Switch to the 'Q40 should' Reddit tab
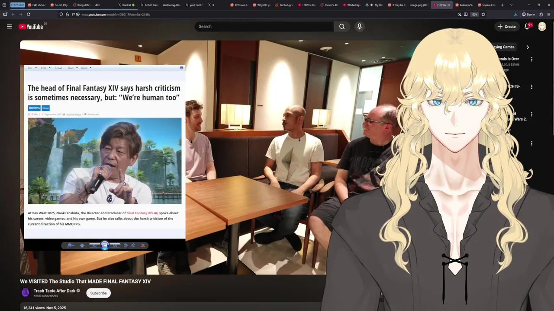 tap(36, 5)
